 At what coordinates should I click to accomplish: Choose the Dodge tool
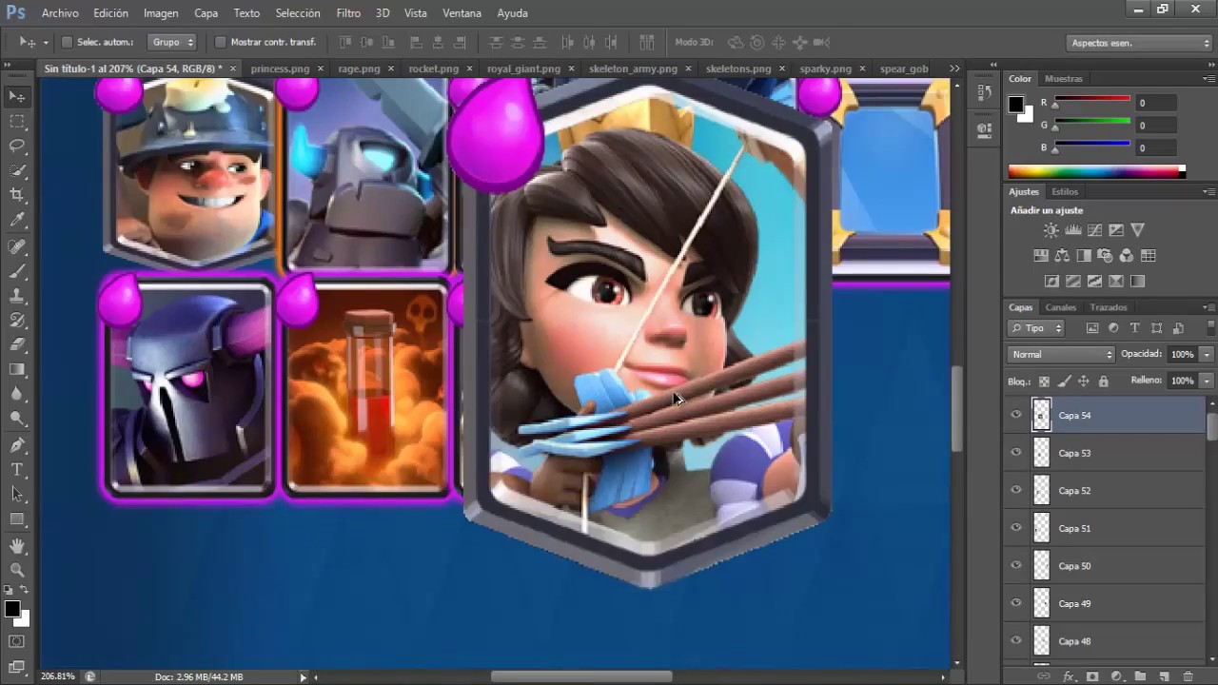(x=17, y=419)
